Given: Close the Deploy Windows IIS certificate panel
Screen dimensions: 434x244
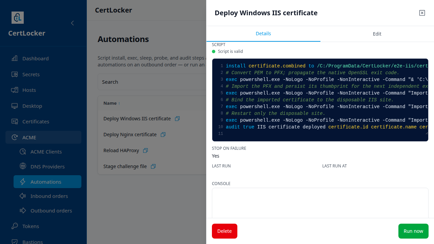Looking at the screenshot, I should 422,13.
